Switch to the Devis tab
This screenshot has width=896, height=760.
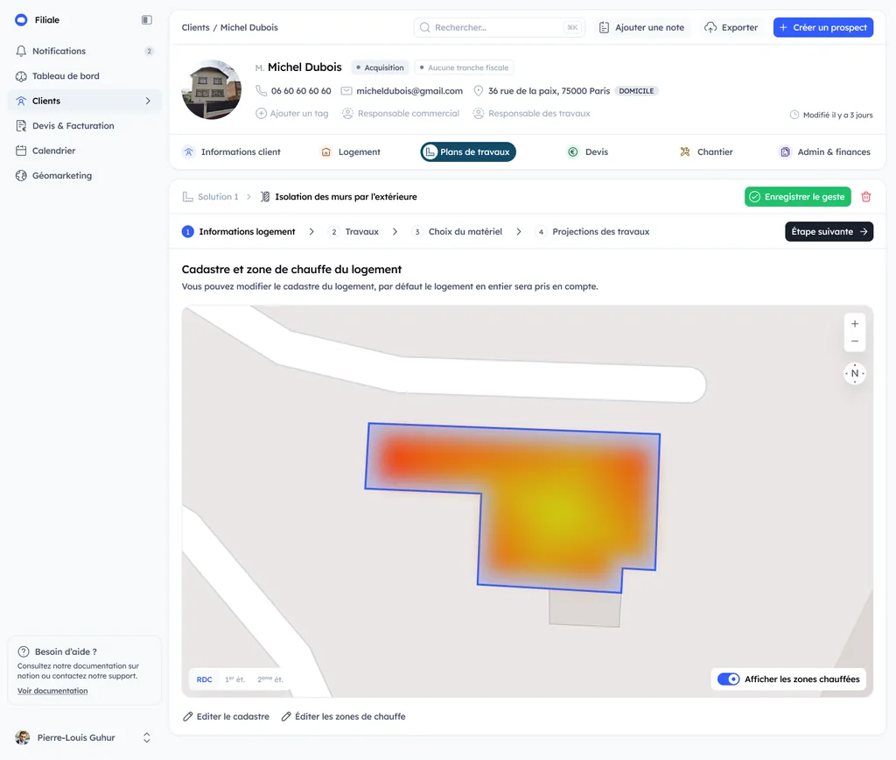(587, 152)
